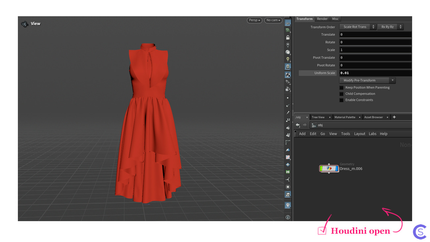The image size is (430, 242).
Task: Open the Persp viewport dropdown
Action: (x=254, y=20)
